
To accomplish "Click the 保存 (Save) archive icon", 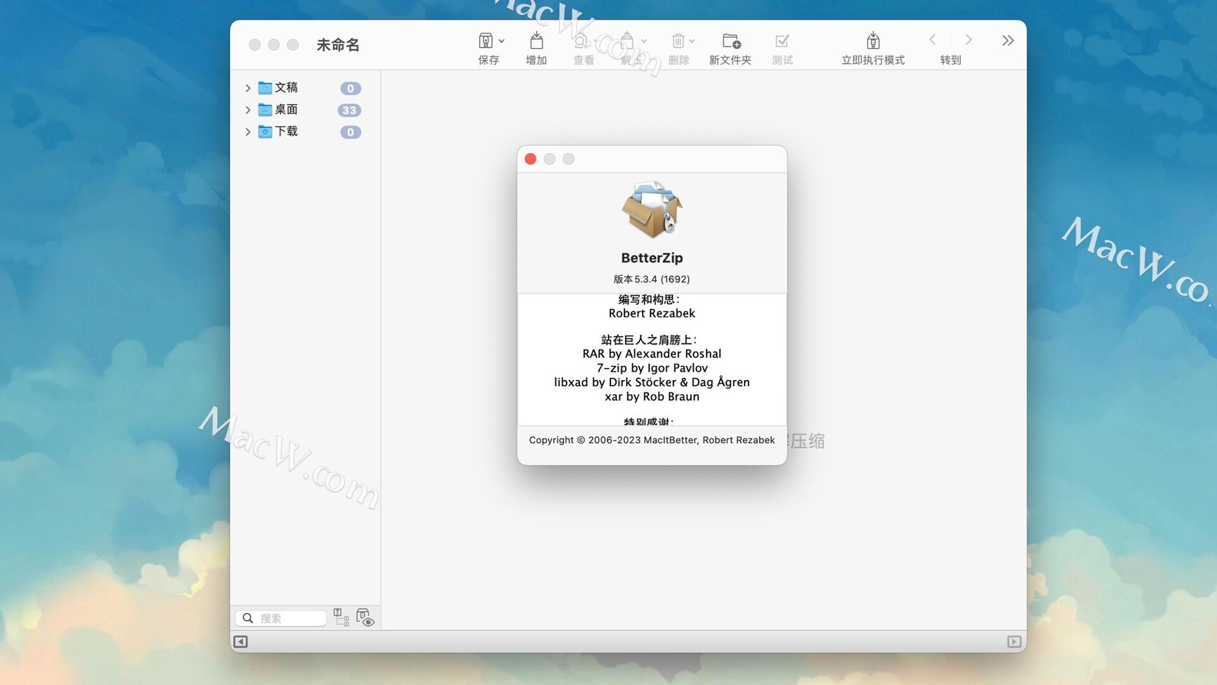I will point(486,40).
